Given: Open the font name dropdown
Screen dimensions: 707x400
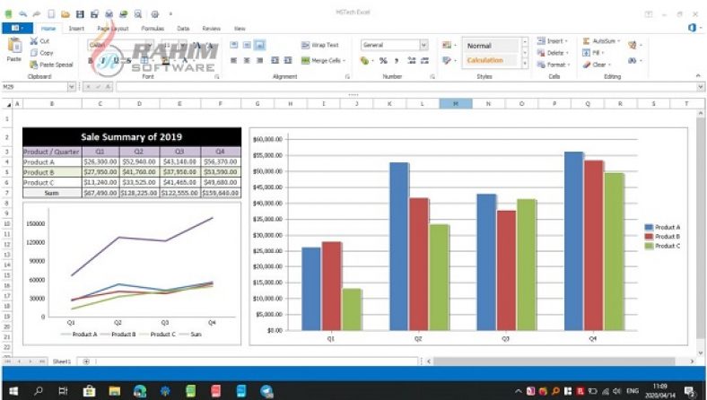Looking at the screenshot, I should [149, 45].
